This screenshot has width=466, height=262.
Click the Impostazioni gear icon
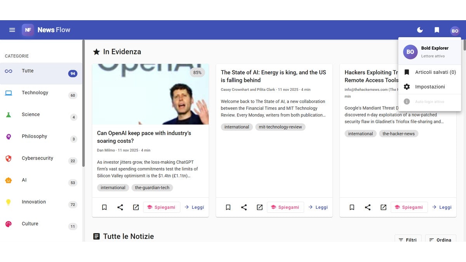[x=406, y=87]
